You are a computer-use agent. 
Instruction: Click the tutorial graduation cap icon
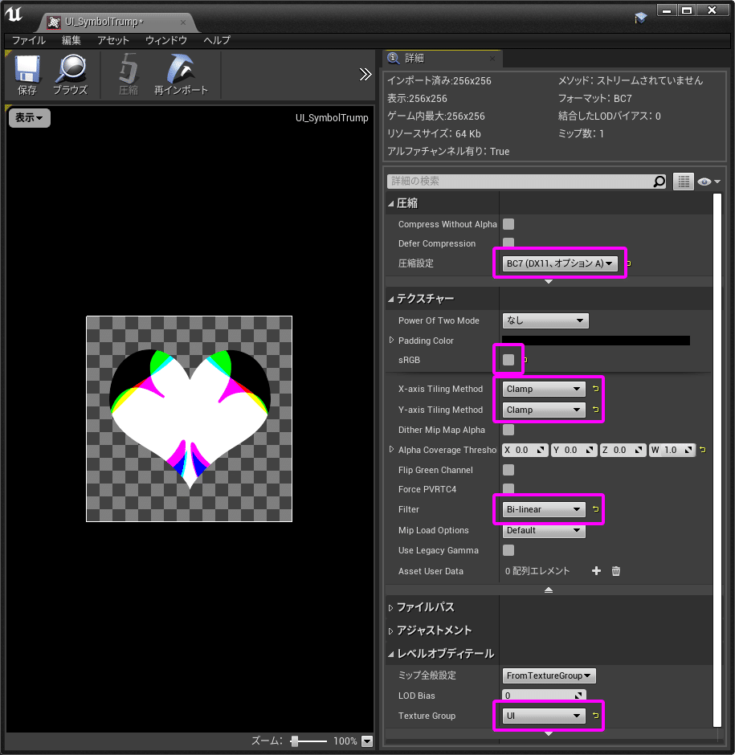[x=640, y=18]
